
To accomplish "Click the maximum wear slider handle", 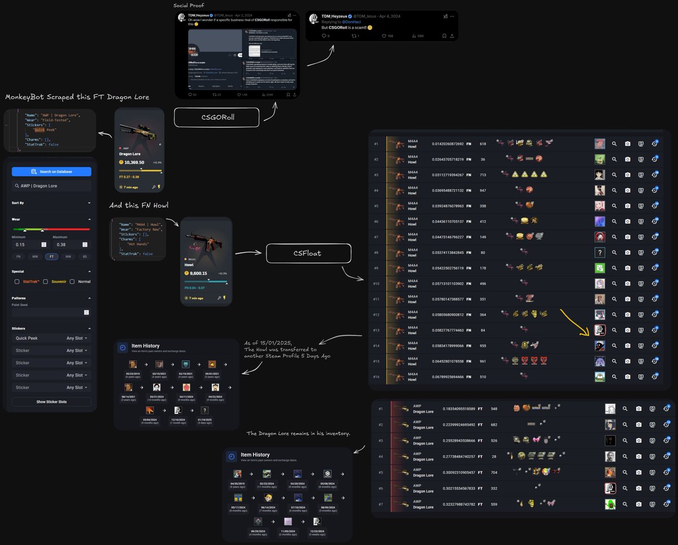I will click(x=42, y=230).
